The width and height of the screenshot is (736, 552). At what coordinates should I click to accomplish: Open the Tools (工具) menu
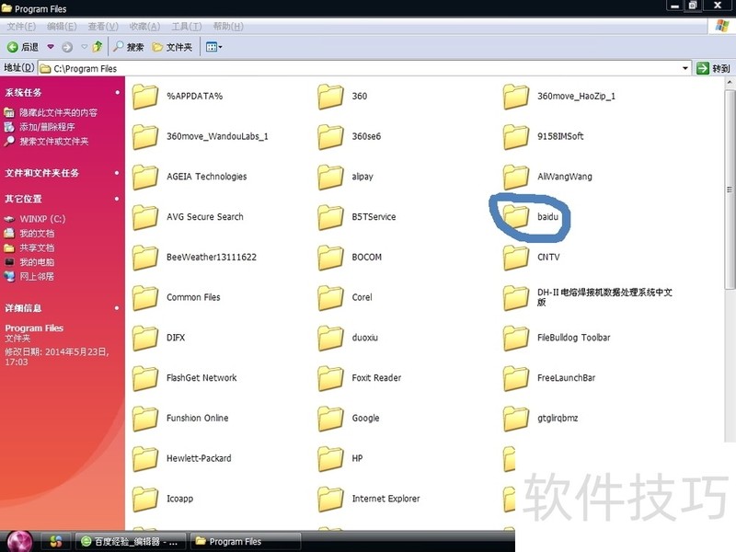[x=187, y=27]
